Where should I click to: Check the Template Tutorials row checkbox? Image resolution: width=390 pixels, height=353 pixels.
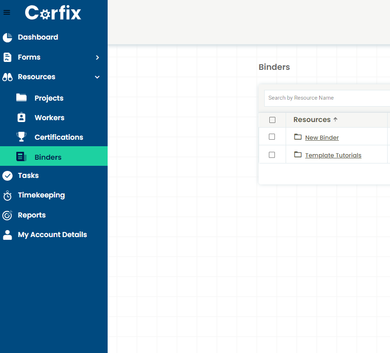click(272, 155)
